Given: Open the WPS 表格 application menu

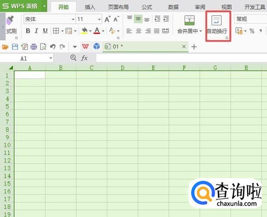Looking at the screenshot, I should (x=24, y=6).
